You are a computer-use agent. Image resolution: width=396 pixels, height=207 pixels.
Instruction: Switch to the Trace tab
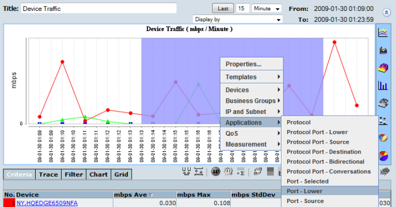48,174
